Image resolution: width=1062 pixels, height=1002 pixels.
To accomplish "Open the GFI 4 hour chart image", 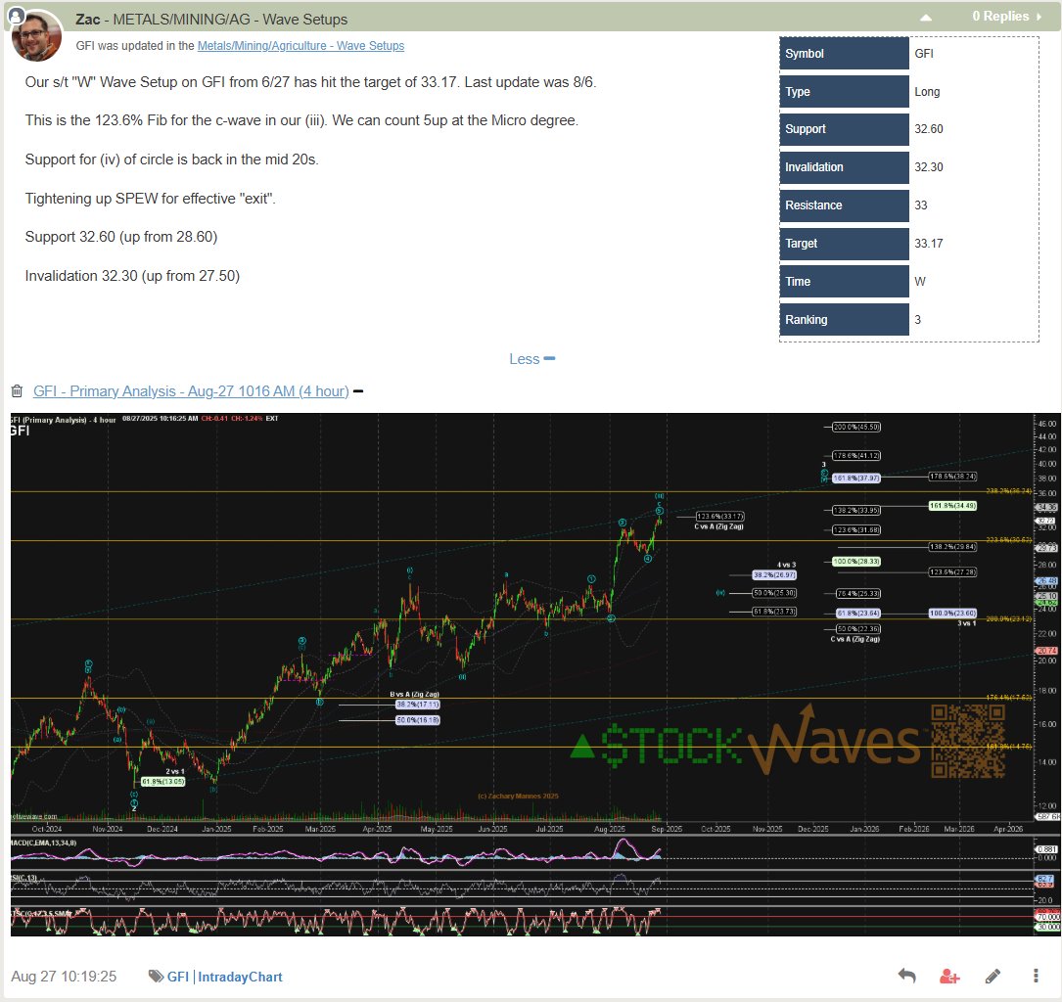I will coord(533,674).
